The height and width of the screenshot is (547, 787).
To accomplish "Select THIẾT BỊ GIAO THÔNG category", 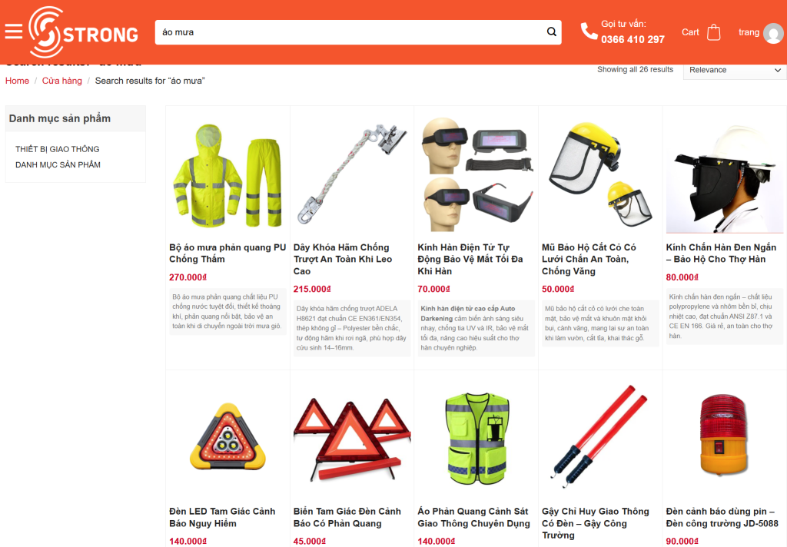I will tap(57, 149).
